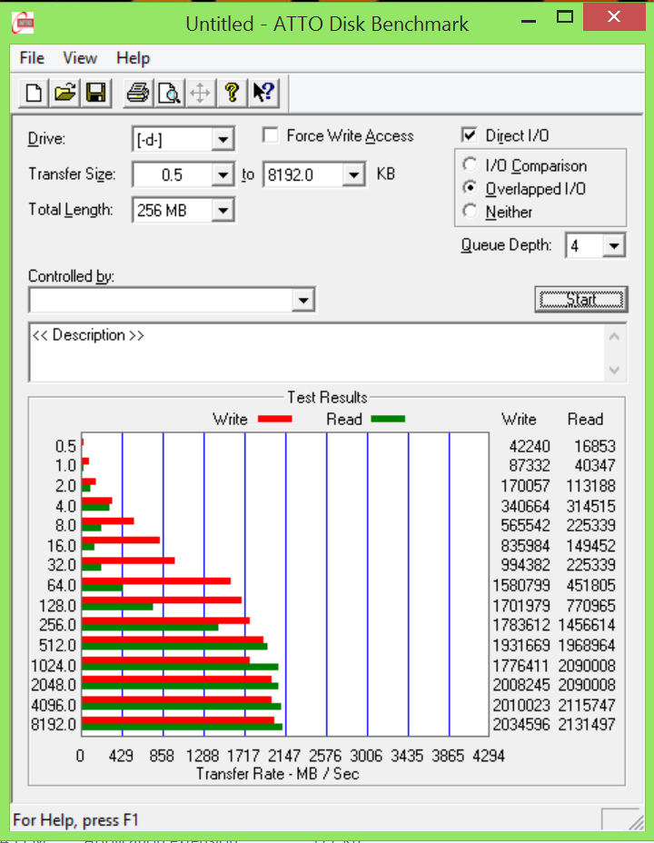This screenshot has height=843, width=654.
Task: Print results with the printer icon
Action: [138, 93]
